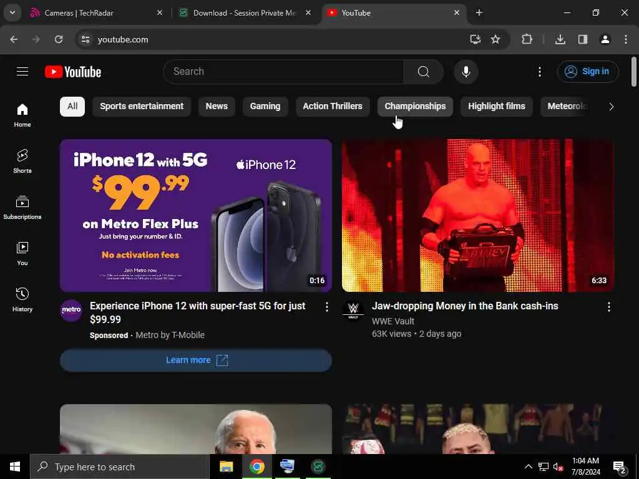Screen dimensions: 639x479
Task: Bookmark this page with the star
Action: pyautogui.click(x=495, y=39)
